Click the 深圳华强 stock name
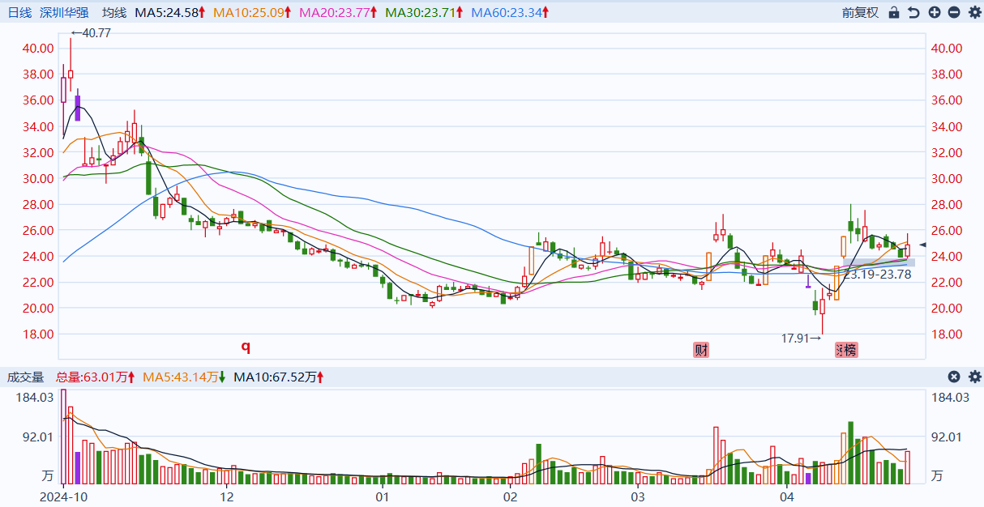 click(64, 12)
